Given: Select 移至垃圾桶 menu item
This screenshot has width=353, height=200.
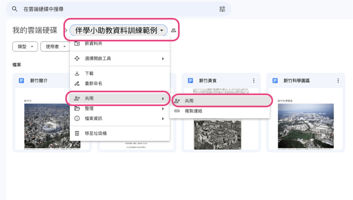Looking at the screenshot, I should 120,133.
